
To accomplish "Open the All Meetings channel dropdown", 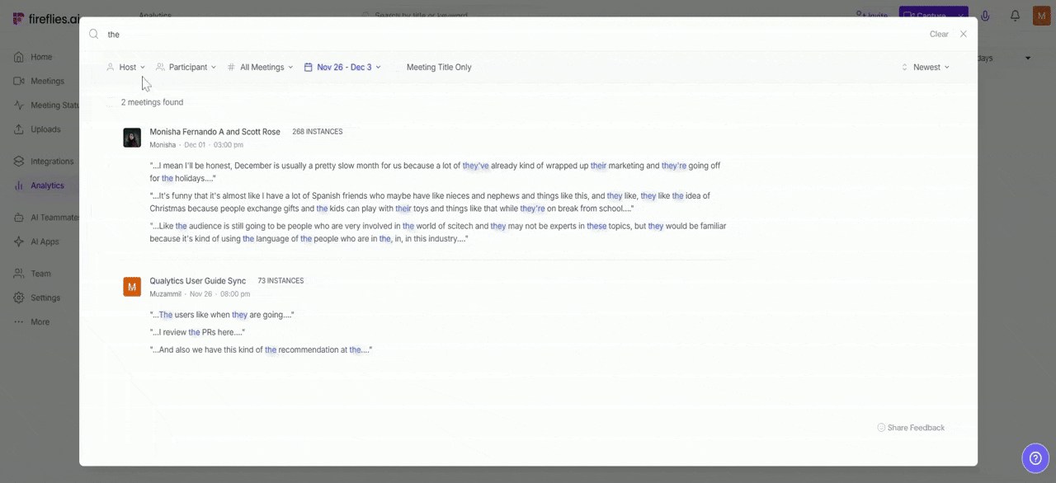I will (x=262, y=67).
